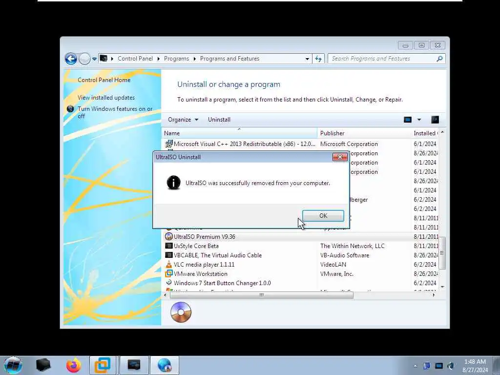The width and height of the screenshot is (500, 375).
Task: Sort by the Name column header
Action: click(x=239, y=133)
